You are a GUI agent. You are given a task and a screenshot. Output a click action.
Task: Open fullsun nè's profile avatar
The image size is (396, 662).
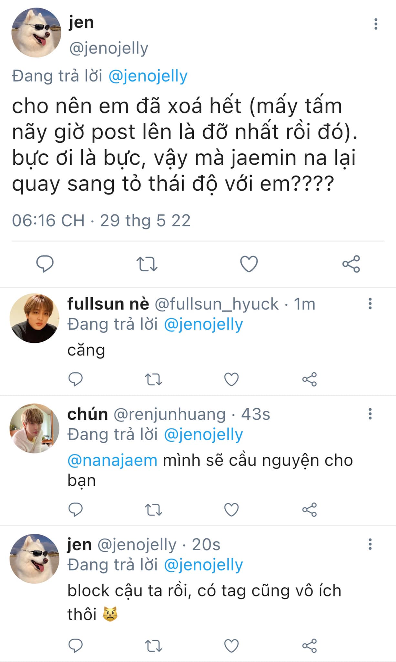point(34,318)
